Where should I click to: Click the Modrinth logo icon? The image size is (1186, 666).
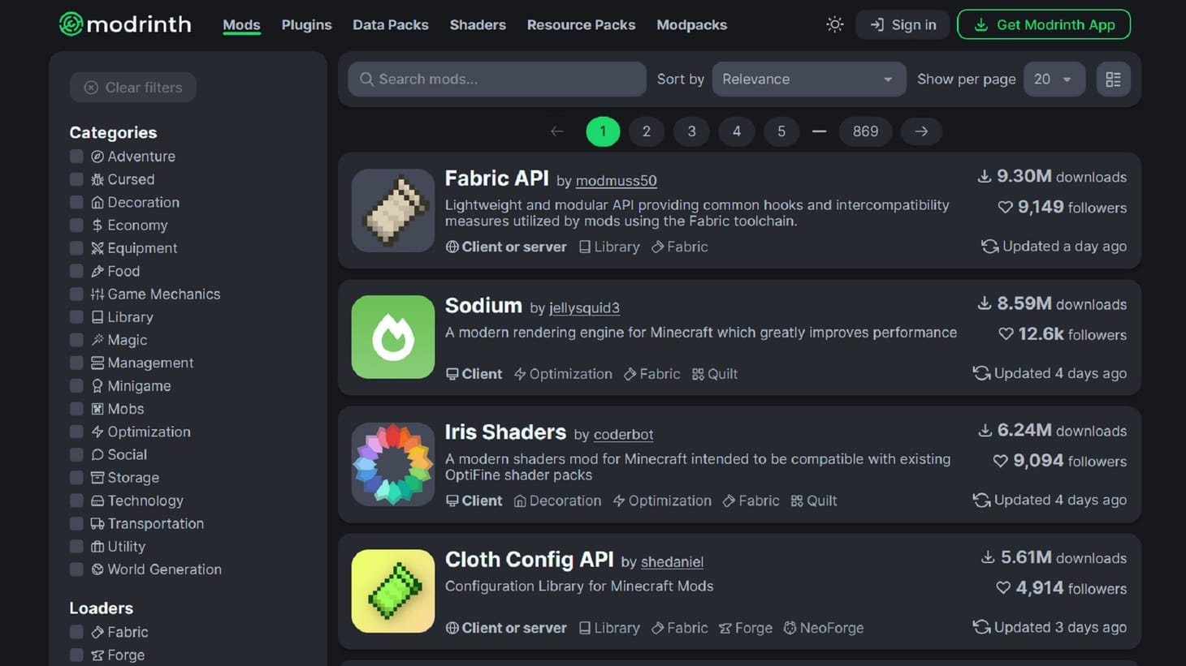[x=73, y=24]
